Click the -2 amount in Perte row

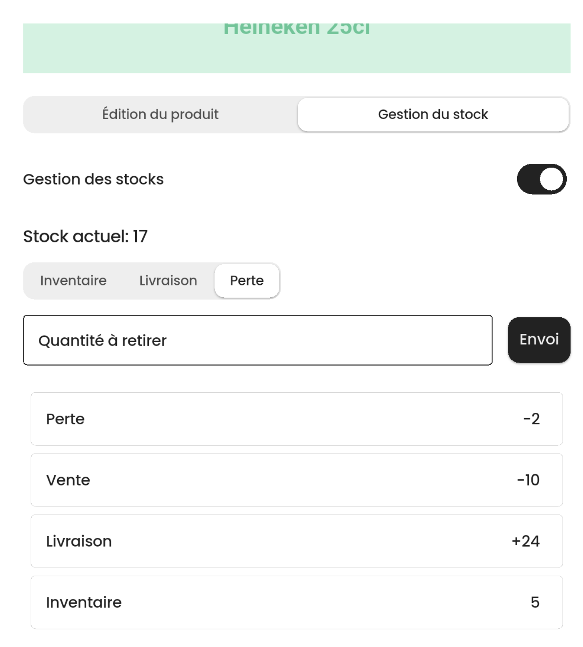tap(531, 419)
